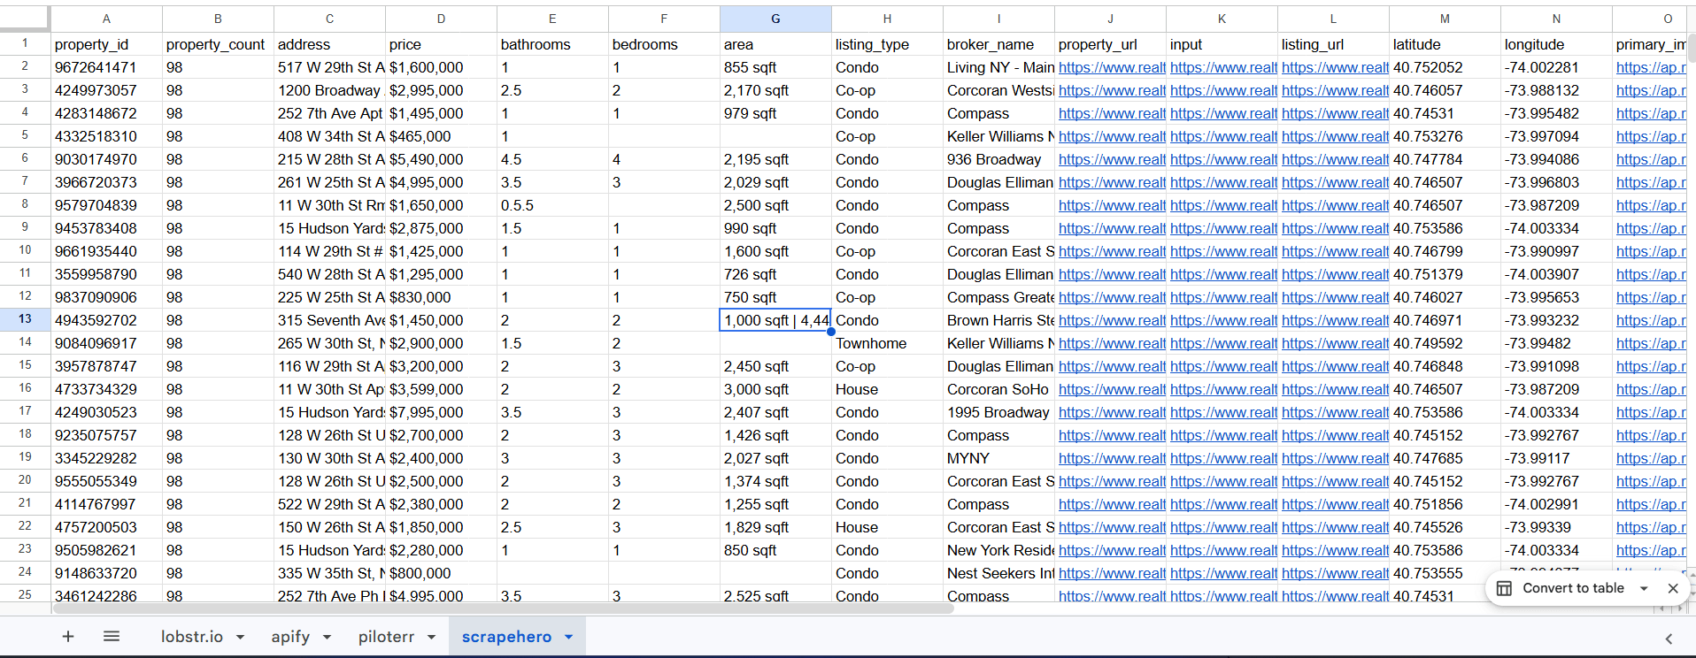Open the input link in row 5
The height and width of the screenshot is (658, 1696).
(x=1223, y=136)
